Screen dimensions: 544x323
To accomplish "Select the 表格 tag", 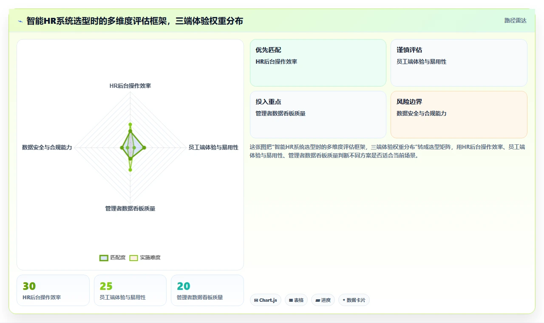I will click(x=296, y=300).
